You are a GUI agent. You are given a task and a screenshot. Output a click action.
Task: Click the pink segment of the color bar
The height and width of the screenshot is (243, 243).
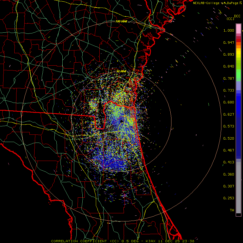(238, 29)
